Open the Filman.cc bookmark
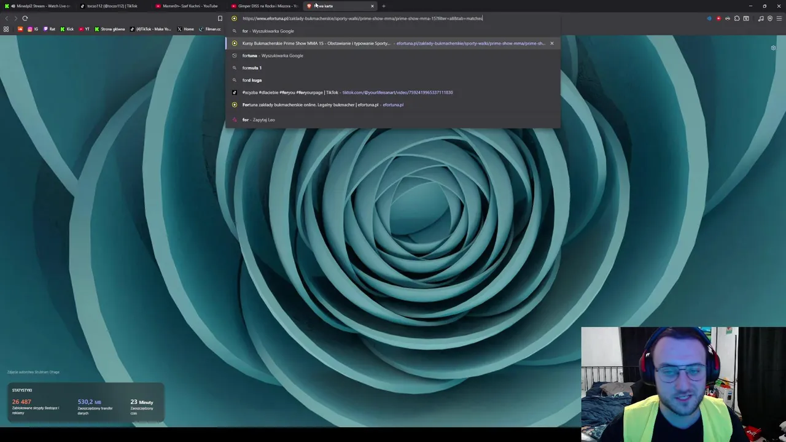Screen dimensions: 786x442 click(x=209, y=29)
